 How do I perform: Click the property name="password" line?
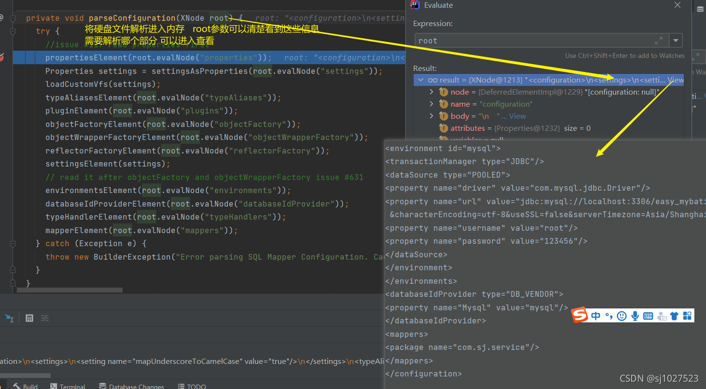coord(486,241)
